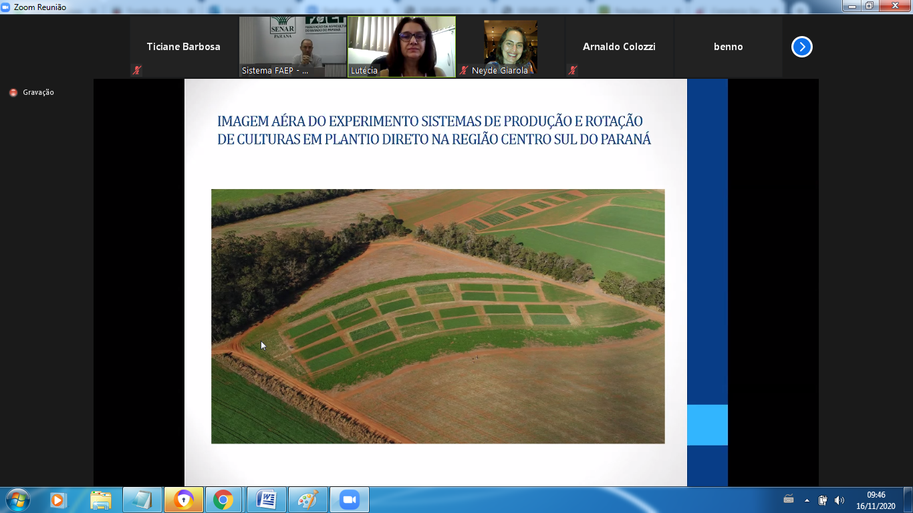
Task: Expand hidden system tray icons arrow
Action: [807, 500]
